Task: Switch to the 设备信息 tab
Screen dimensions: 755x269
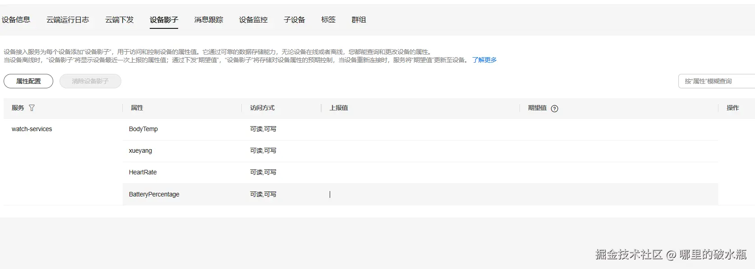Action: pos(16,20)
